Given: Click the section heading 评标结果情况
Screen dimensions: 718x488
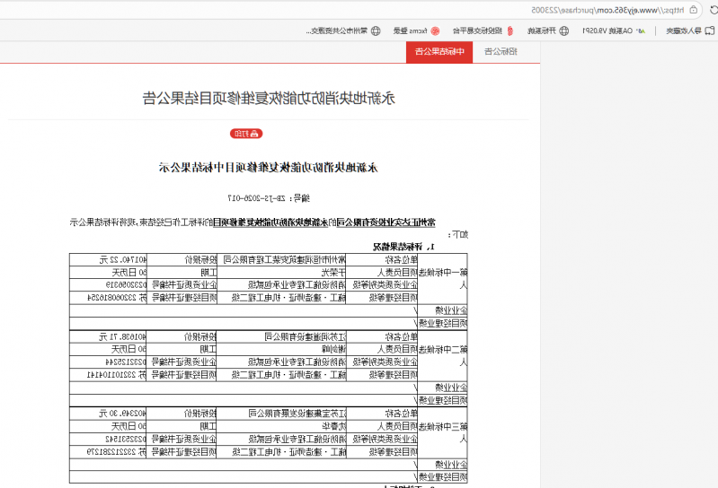Looking at the screenshot, I should point(397,247).
